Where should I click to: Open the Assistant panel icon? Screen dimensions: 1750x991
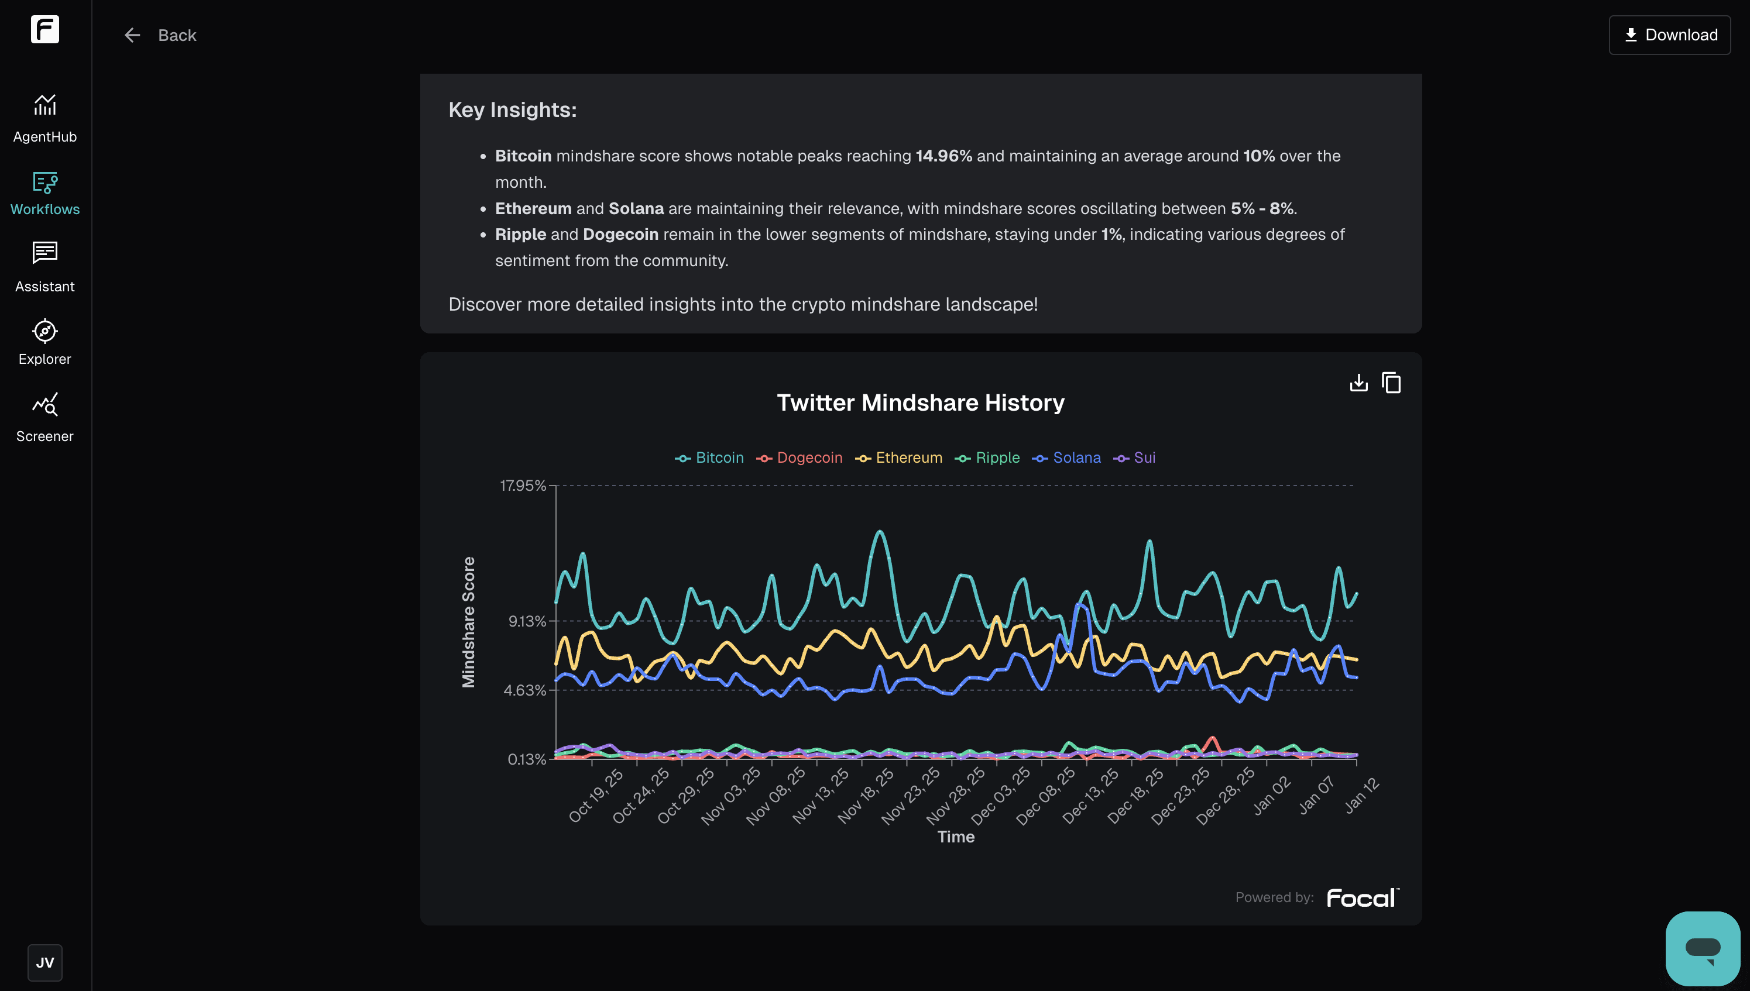(45, 253)
